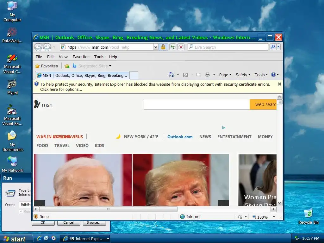The height and width of the screenshot is (243, 324).
Task: Select the MSN tab
Action: click(x=83, y=75)
